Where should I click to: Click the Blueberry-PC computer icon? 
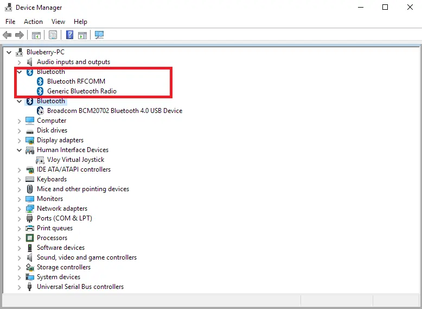(x=19, y=52)
